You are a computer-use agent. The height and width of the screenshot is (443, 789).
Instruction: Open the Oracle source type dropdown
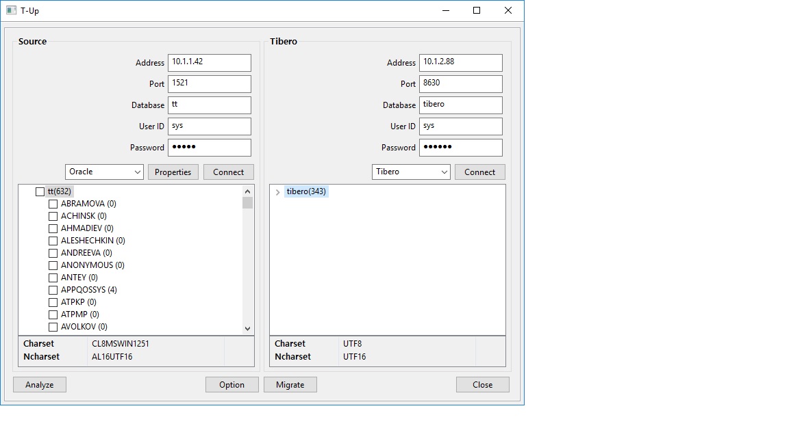[x=104, y=172]
